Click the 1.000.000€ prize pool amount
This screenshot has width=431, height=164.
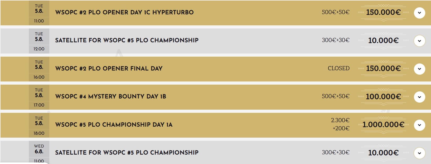383,125
